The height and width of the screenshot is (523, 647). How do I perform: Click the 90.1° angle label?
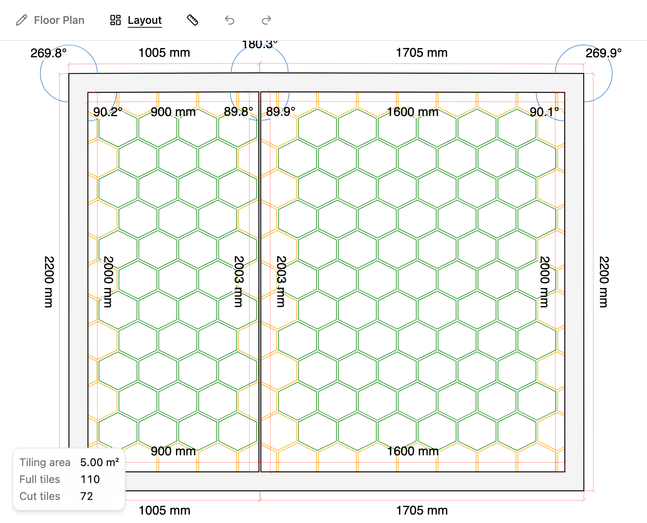(x=544, y=112)
